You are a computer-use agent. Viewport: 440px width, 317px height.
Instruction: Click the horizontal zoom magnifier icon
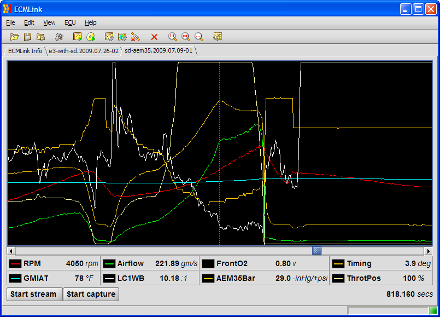pos(186,37)
